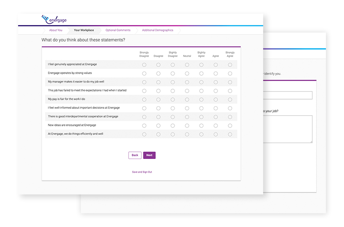Pick Disagree for interdepartmental cooperation
344x227 pixels.
click(158, 117)
